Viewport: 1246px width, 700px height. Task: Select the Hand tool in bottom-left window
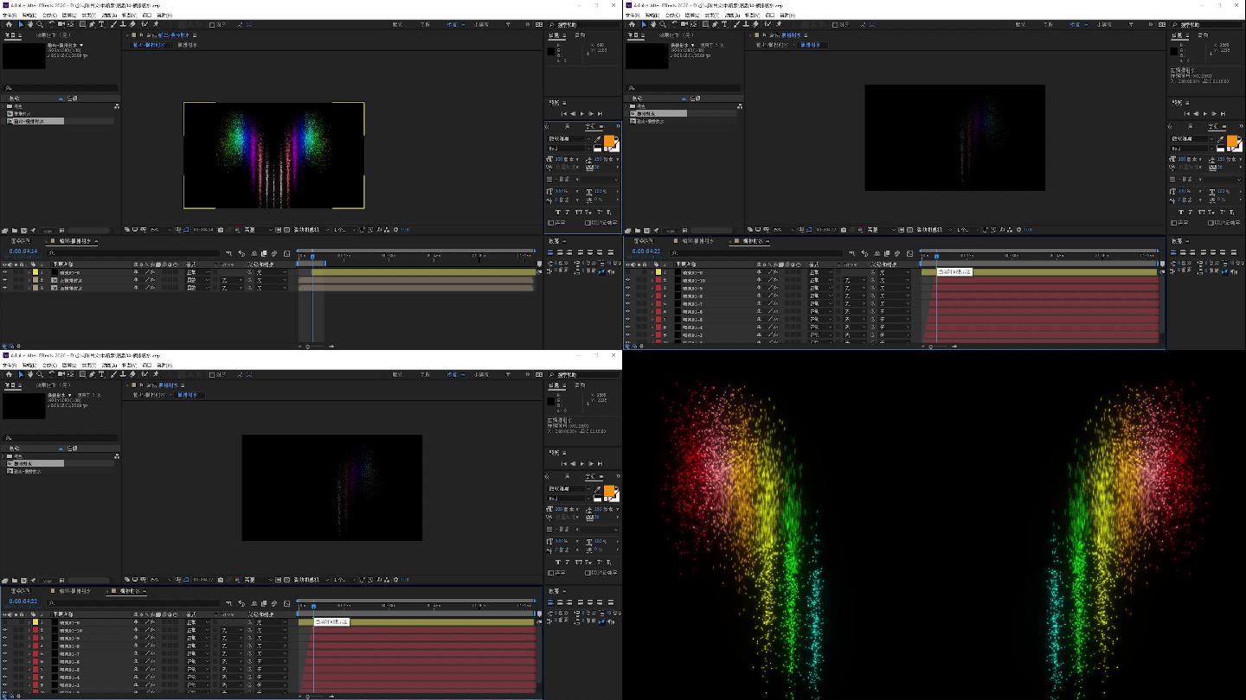pyautogui.click(x=29, y=374)
